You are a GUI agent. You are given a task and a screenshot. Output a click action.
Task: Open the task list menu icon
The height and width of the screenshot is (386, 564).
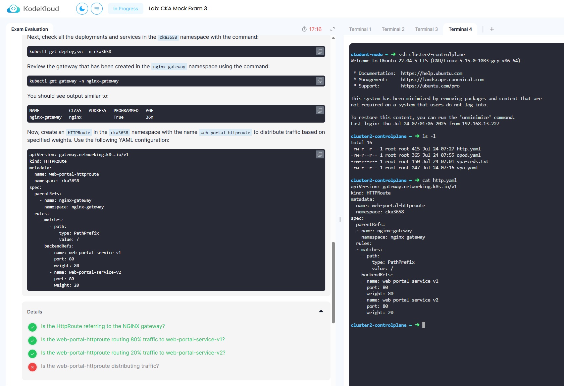coord(97,9)
